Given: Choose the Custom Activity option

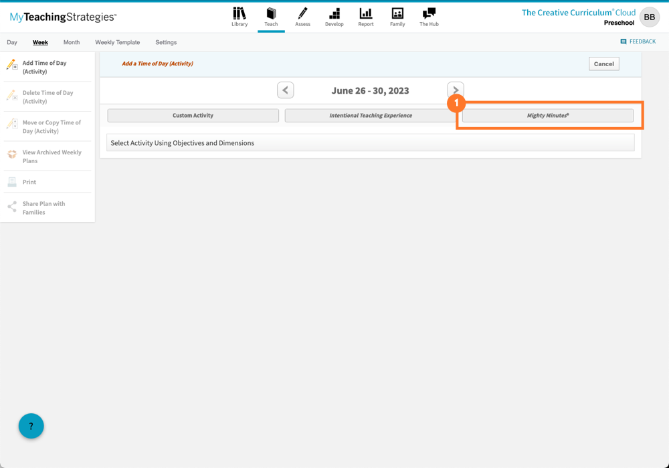Looking at the screenshot, I should coord(193,115).
